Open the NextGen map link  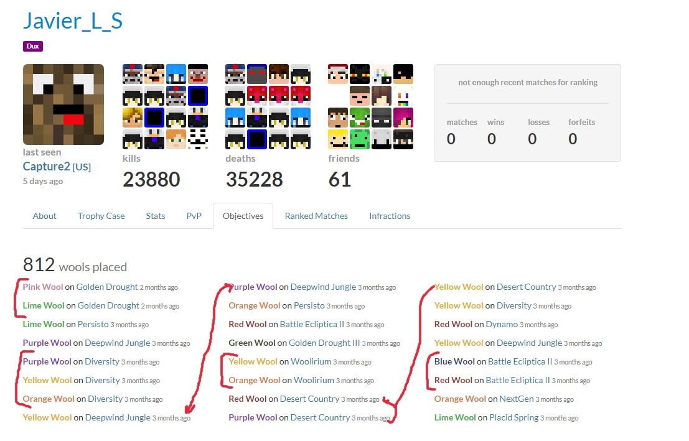[517, 399]
